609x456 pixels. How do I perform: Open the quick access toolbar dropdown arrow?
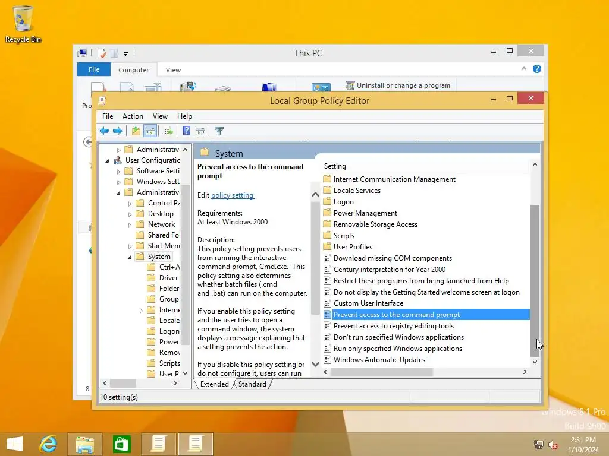point(126,53)
